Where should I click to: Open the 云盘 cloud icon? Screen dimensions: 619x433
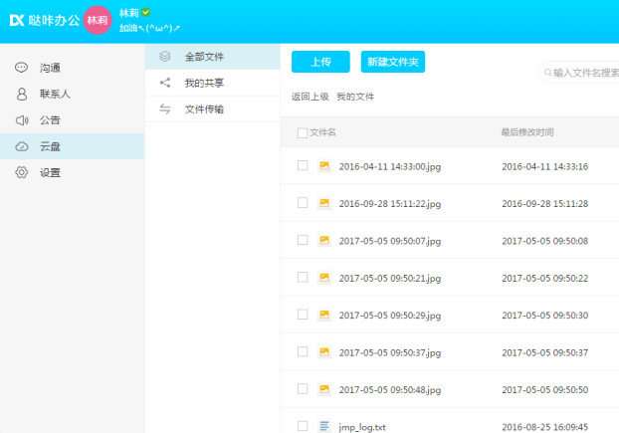(x=22, y=146)
